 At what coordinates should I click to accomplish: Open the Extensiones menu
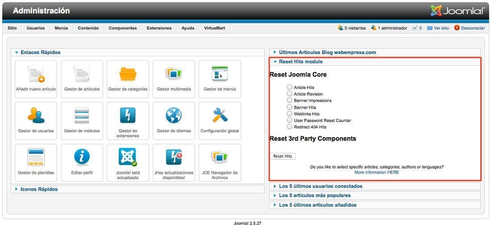click(159, 28)
